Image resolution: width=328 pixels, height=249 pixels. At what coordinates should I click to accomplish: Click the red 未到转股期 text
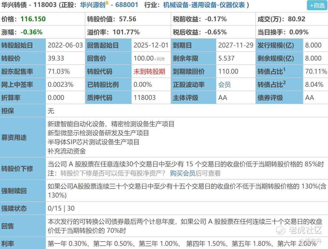point(149,72)
